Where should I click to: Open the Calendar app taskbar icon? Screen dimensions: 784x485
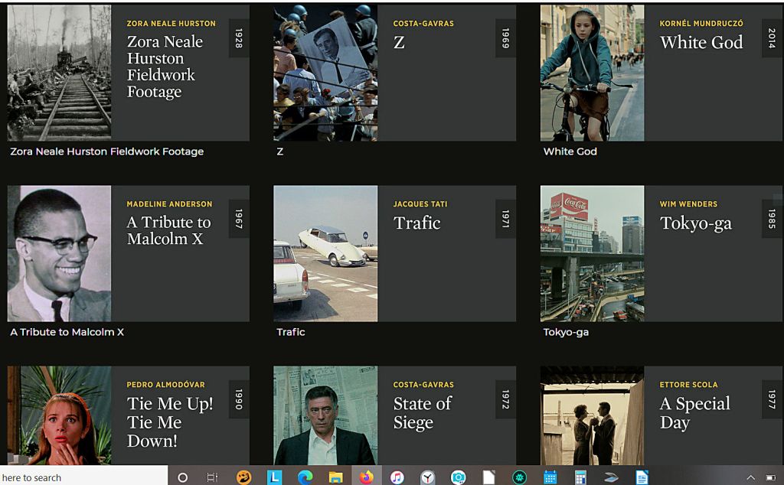point(550,477)
